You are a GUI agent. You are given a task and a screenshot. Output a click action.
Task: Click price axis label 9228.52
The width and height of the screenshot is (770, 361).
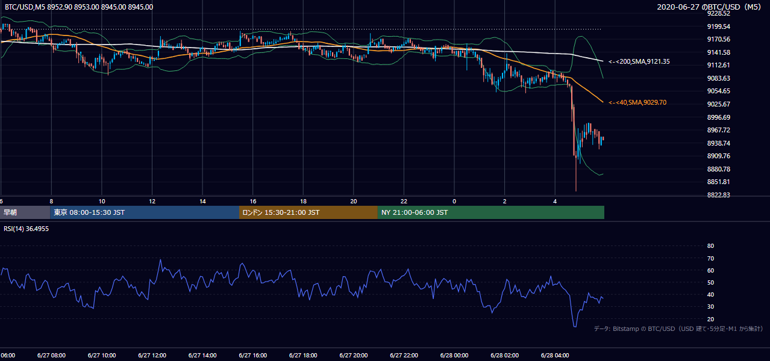(719, 13)
